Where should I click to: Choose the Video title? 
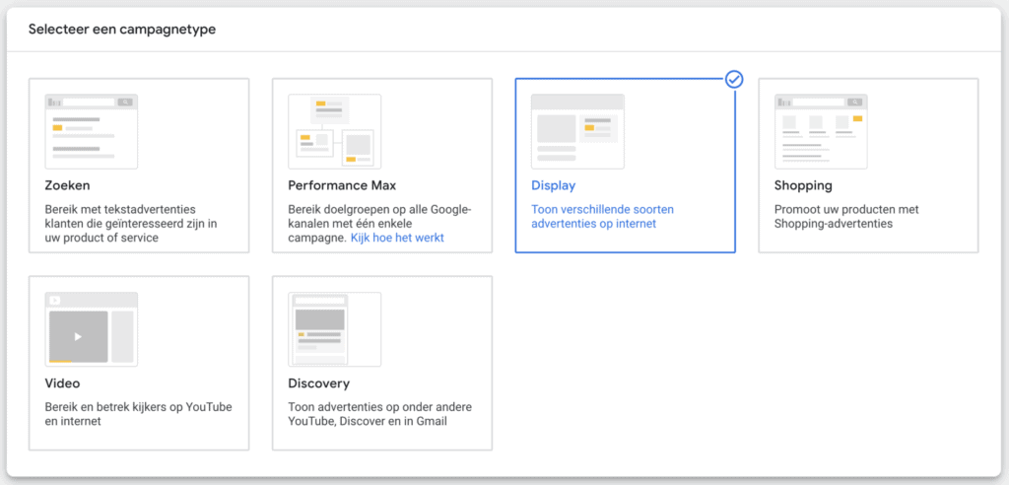pyautogui.click(x=62, y=383)
